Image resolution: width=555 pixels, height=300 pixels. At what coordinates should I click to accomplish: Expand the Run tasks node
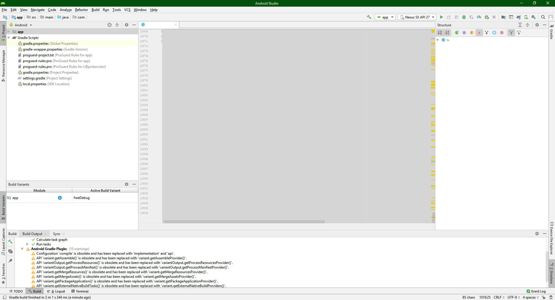click(27, 244)
